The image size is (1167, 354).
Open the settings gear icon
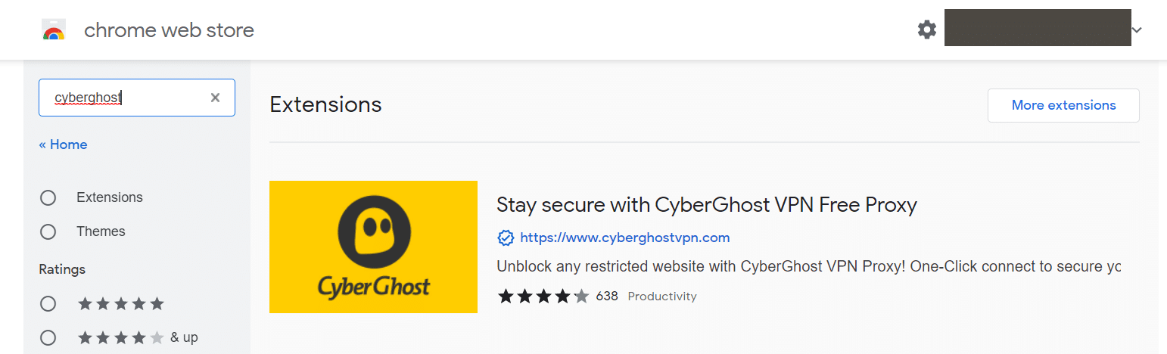[927, 30]
